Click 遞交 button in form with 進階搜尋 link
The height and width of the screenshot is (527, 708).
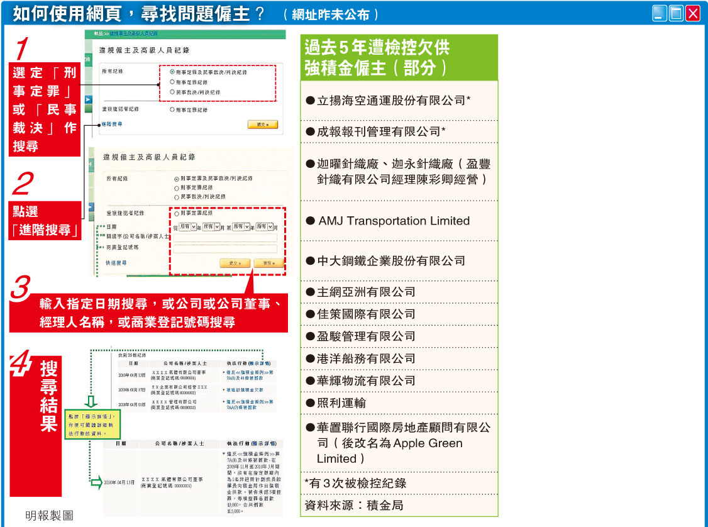263,124
